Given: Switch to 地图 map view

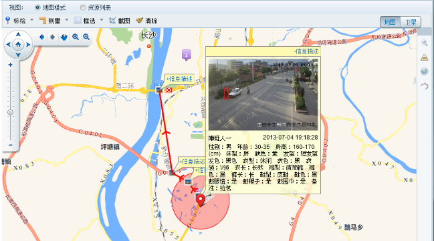Looking at the screenshot, I should (x=391, y=22).
